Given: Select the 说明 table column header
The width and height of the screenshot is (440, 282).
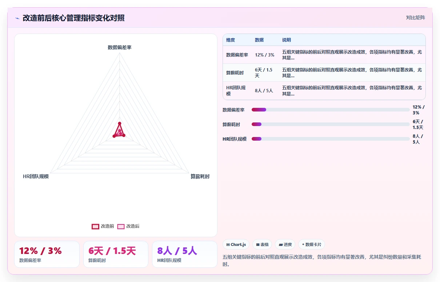Looking at the screenshot, I should click(x=287, y=40).
